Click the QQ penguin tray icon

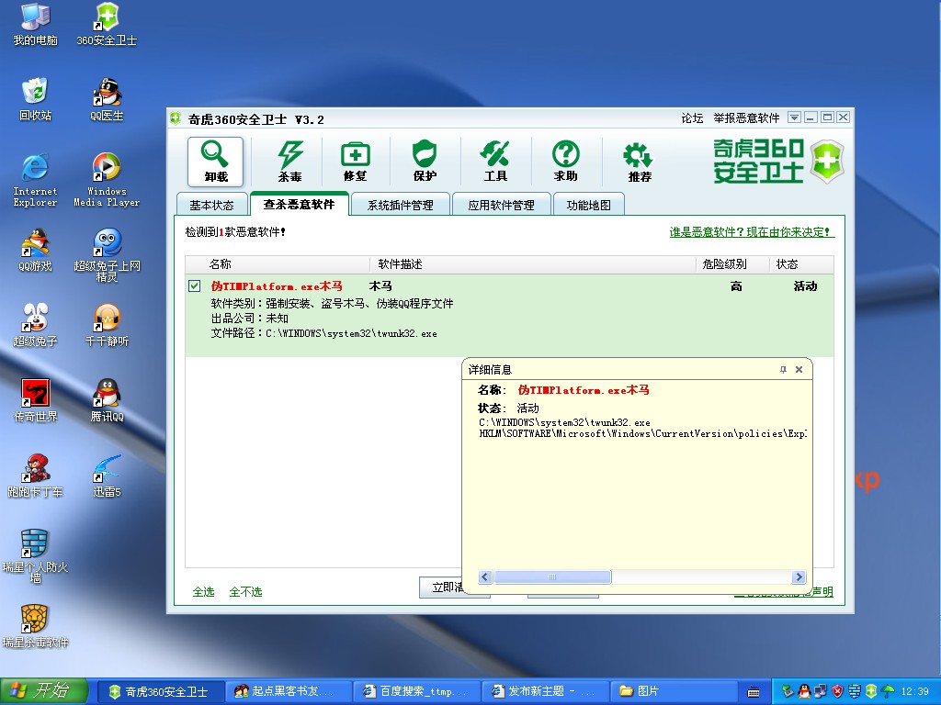point(804,691)
